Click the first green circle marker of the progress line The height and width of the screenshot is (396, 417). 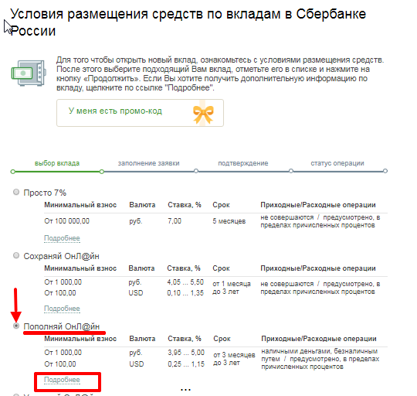pos(13,172)
